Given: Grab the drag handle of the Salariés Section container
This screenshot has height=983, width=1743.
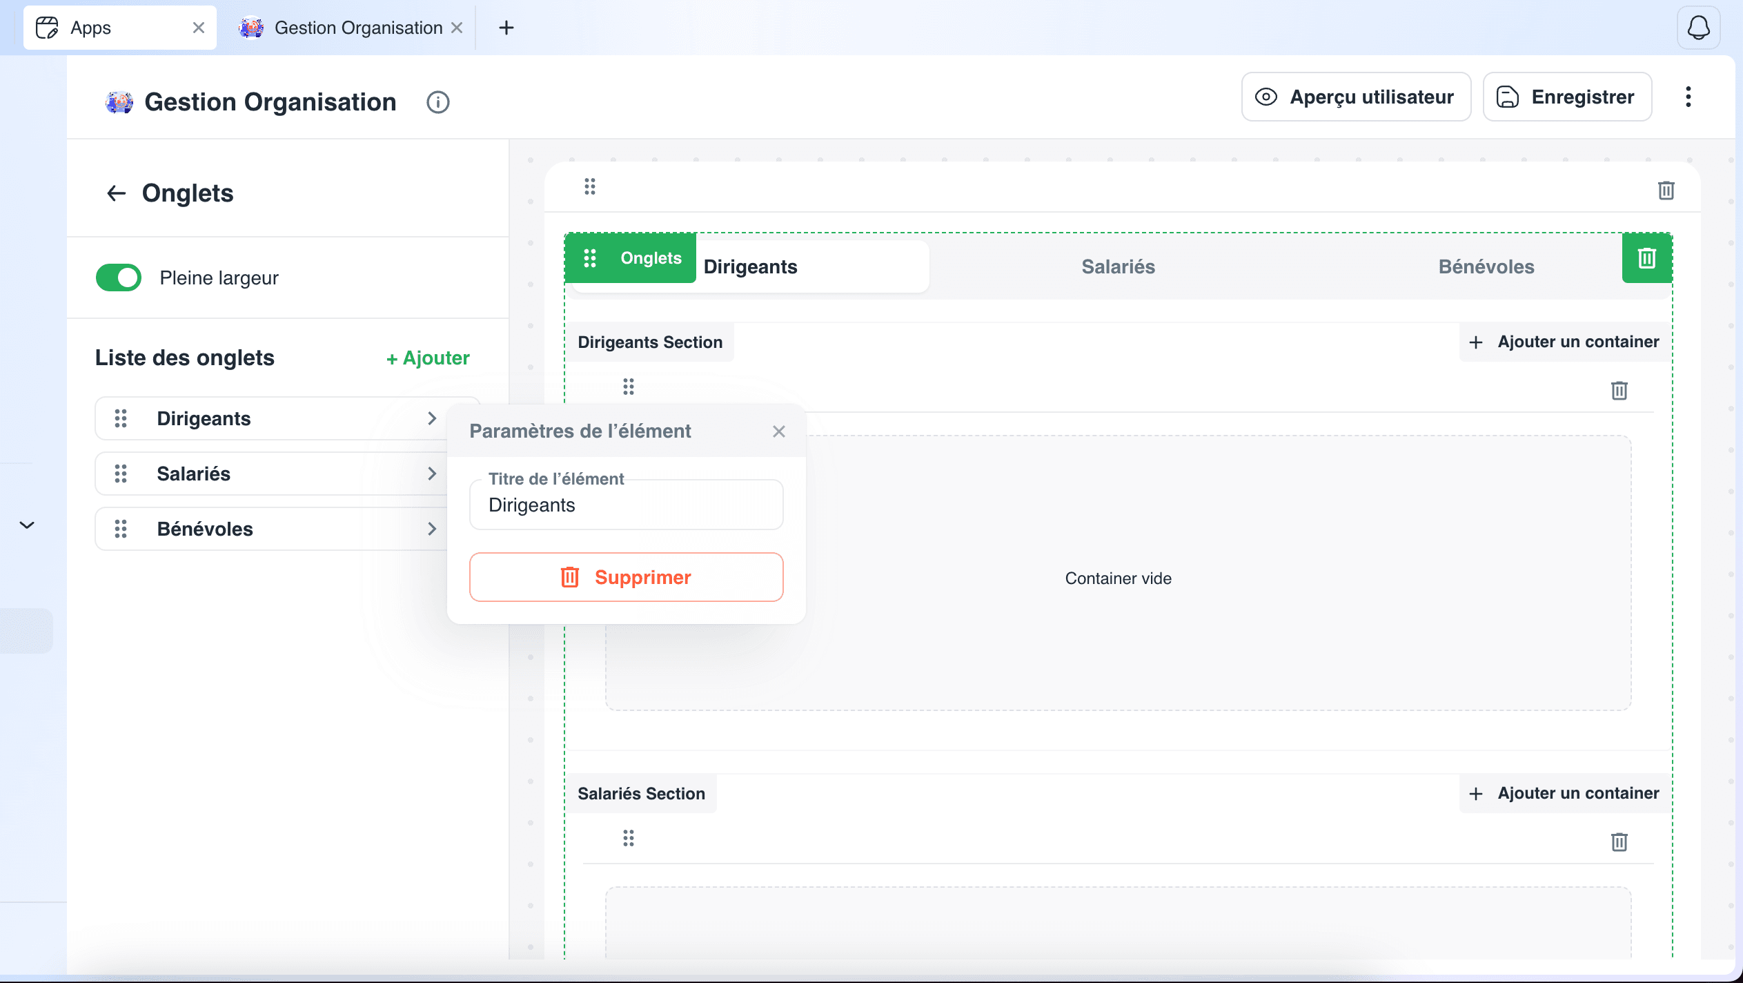Looking at the screenshot, I should pos(628,838).
